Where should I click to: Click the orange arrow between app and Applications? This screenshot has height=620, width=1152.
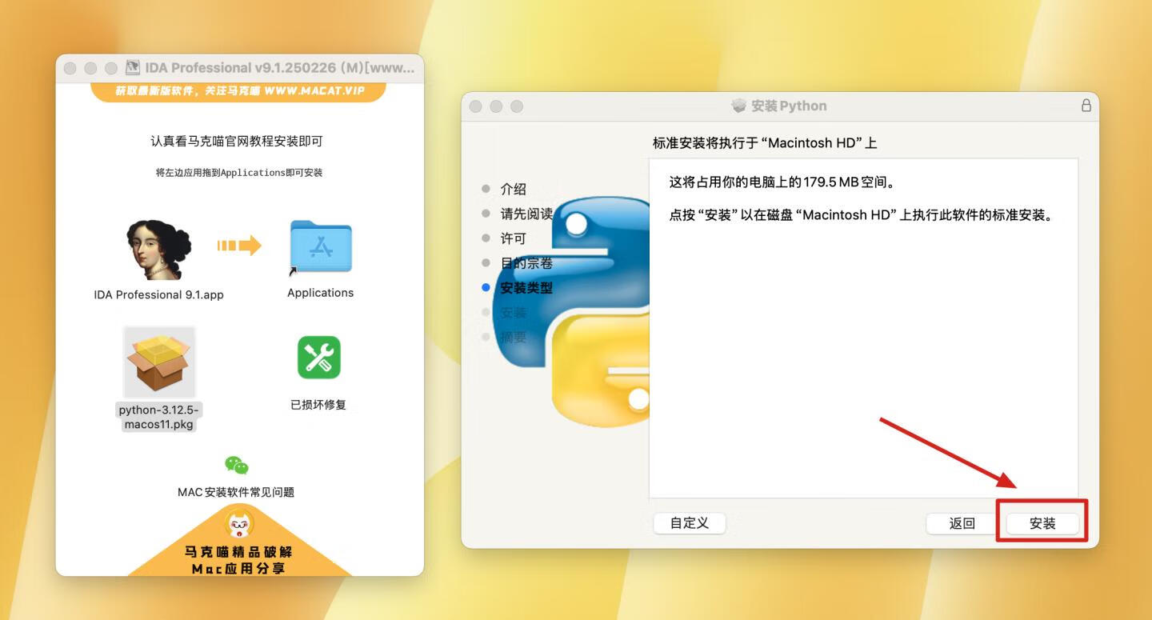click(238, 246)
